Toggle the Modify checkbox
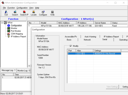Screen dimensions: 128x95 (x=71, y=46)
